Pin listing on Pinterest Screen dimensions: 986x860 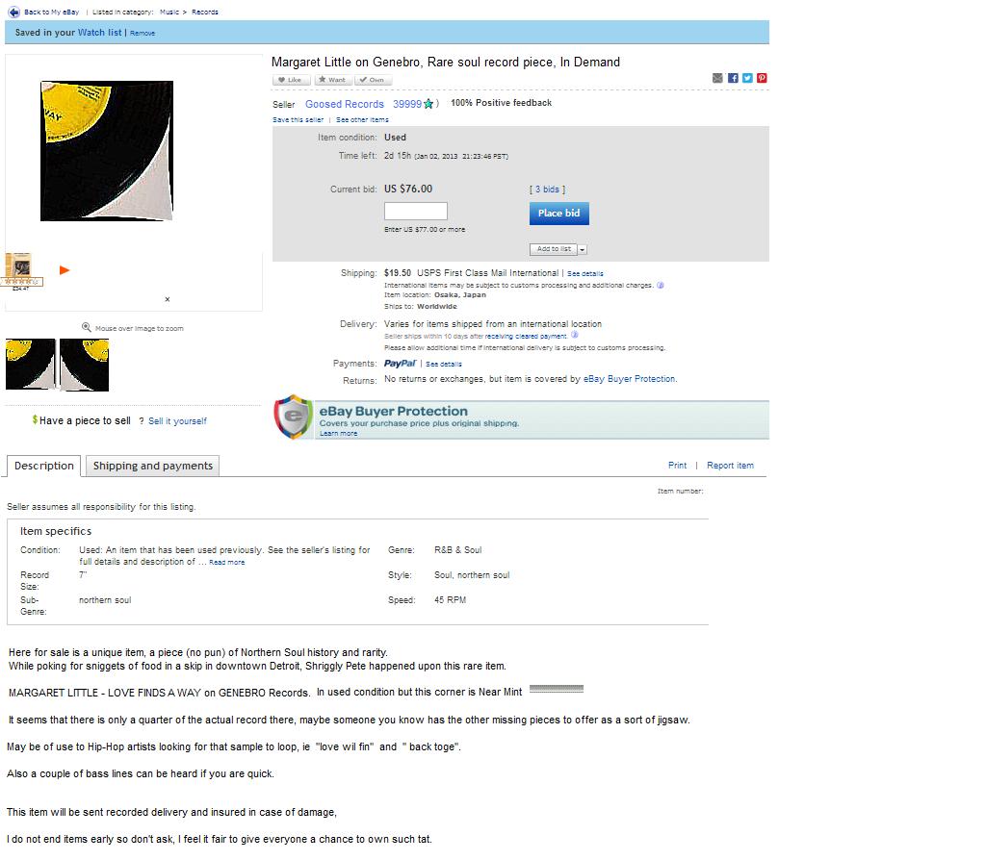coord(762,78)
